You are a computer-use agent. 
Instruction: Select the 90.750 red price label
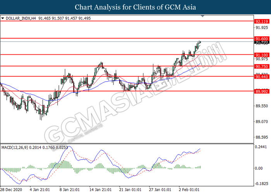pyautogui.click(x=262, y=66)
